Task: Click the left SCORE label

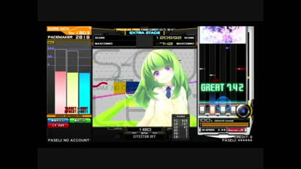Action: [100, 38]
